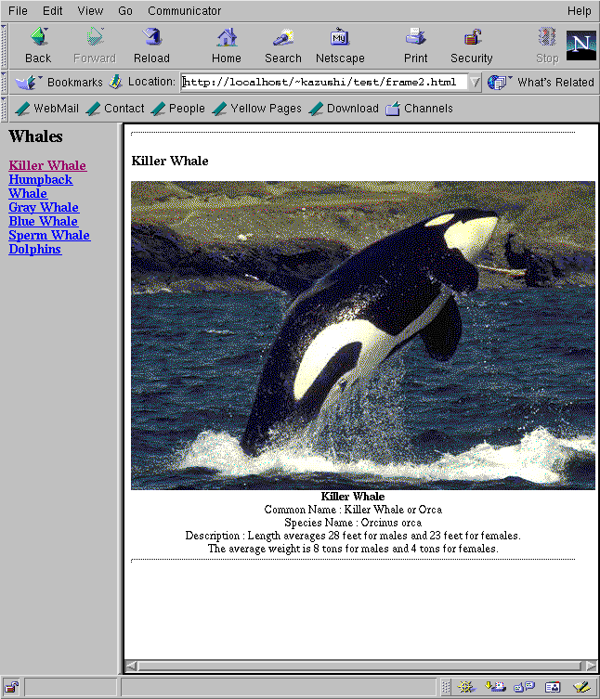The width and height of the screenshot is (600, 699).
Task: Click the page location proxy icon
Action: 115,82
